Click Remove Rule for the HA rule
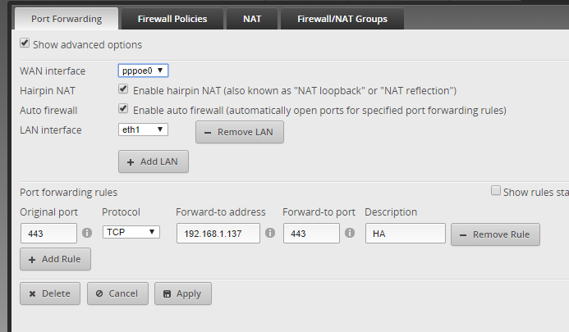 (x=495, y=234)
